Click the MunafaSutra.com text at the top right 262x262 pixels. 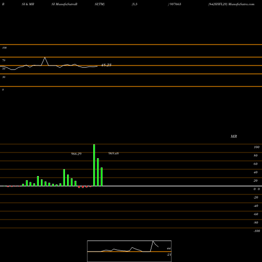tap(242, 4)
